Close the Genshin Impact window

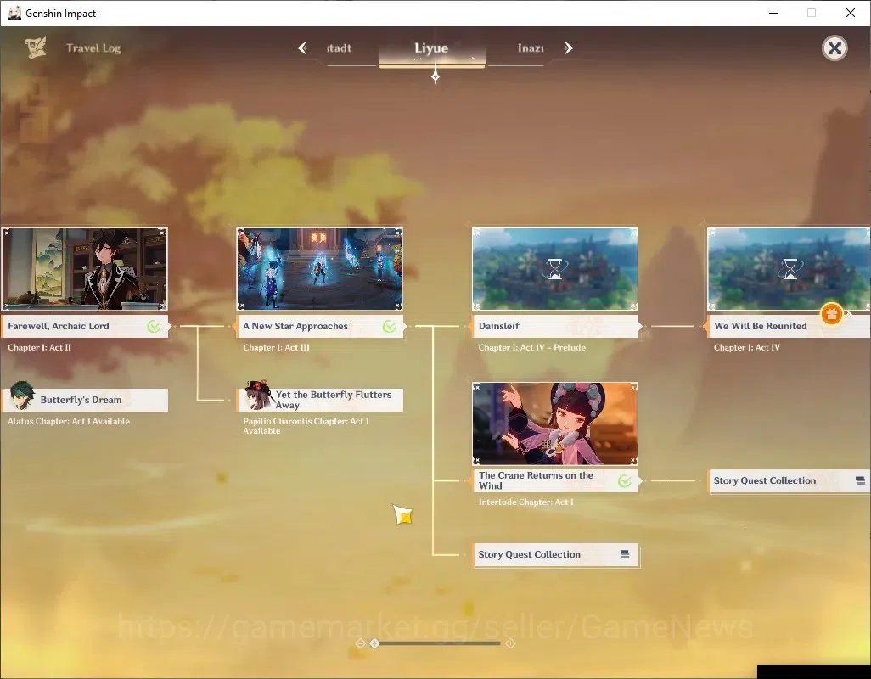pos(851,13)
